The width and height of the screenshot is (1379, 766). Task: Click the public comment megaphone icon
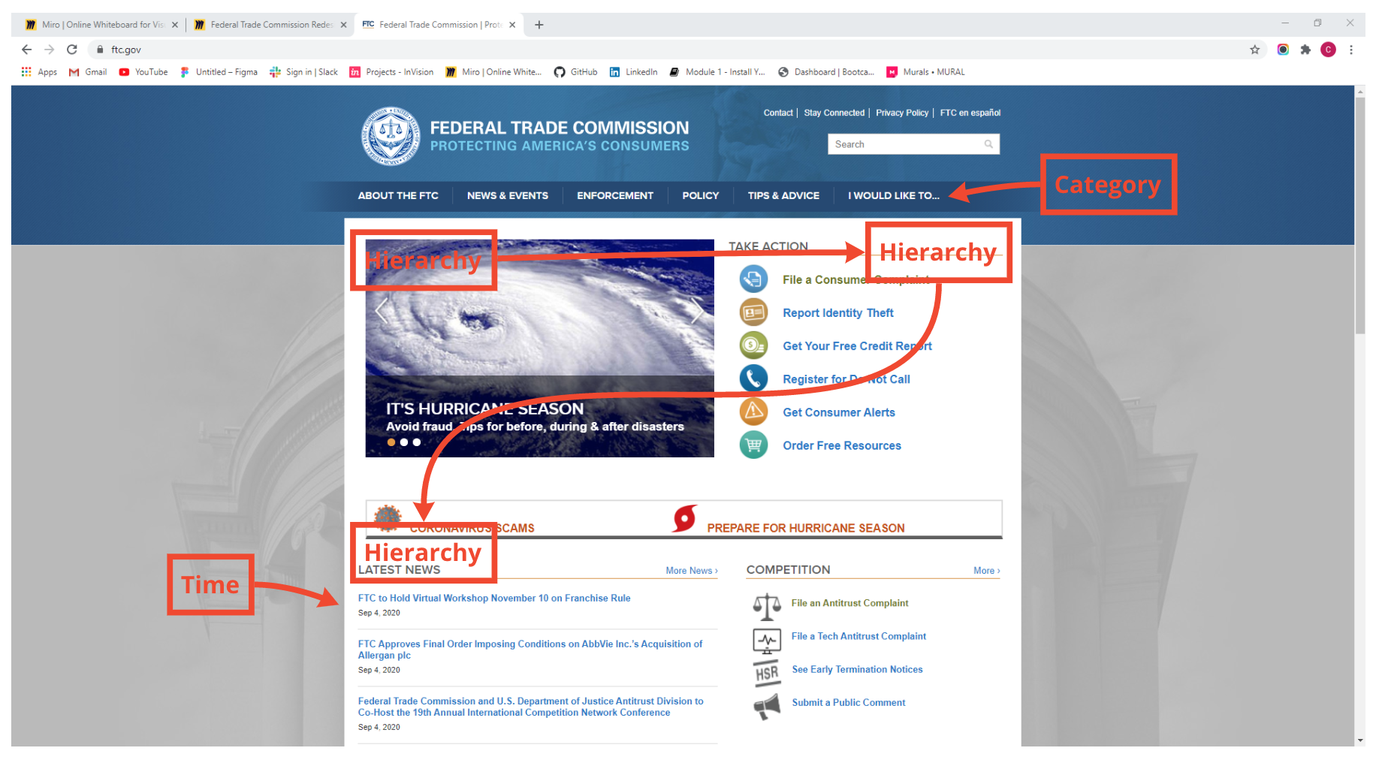tap(767, 706)
